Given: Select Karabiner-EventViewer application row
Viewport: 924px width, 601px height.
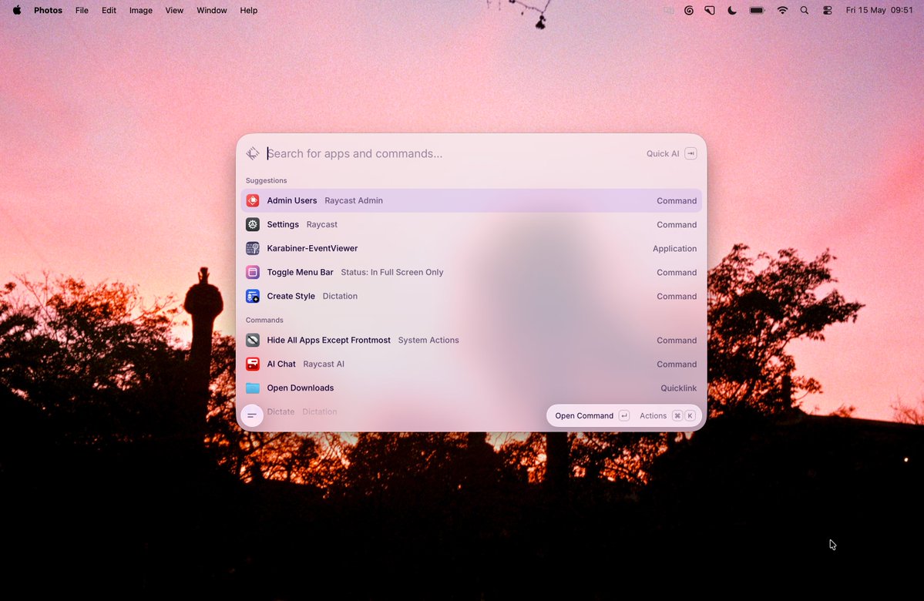Looking at the screenshot, I should coord(472,248).
